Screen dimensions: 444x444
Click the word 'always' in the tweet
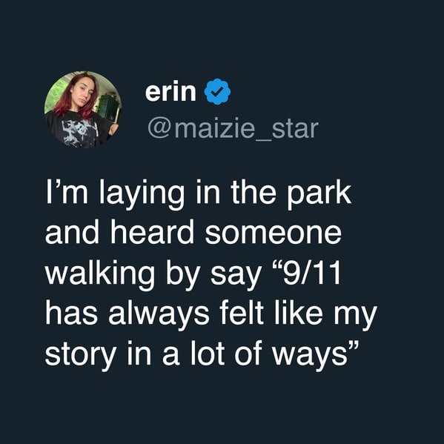point(159,315)
